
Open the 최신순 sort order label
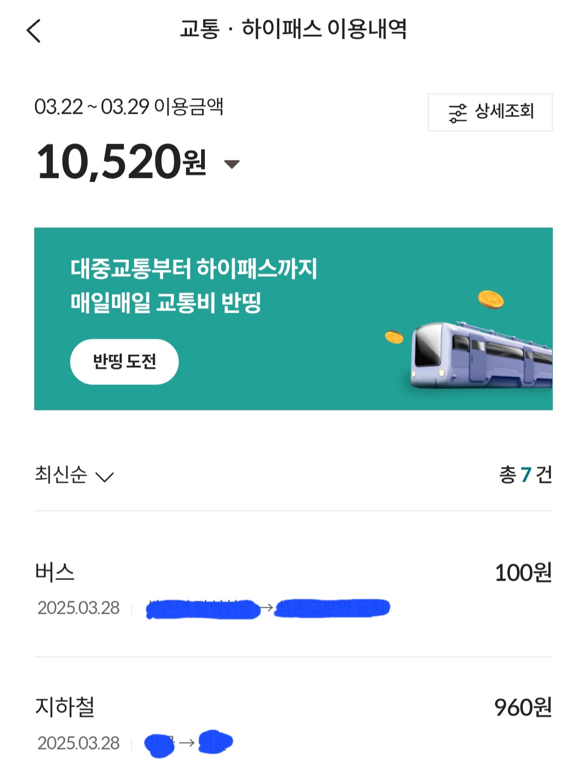pyautogui.click(x=61, y=475)
